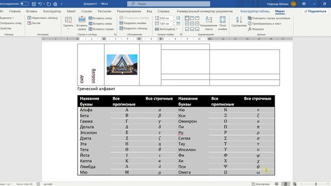Viewport: 331px width, 186px height.
Task: Click the distribute columns evenly icon
Action: coord(178,24)
